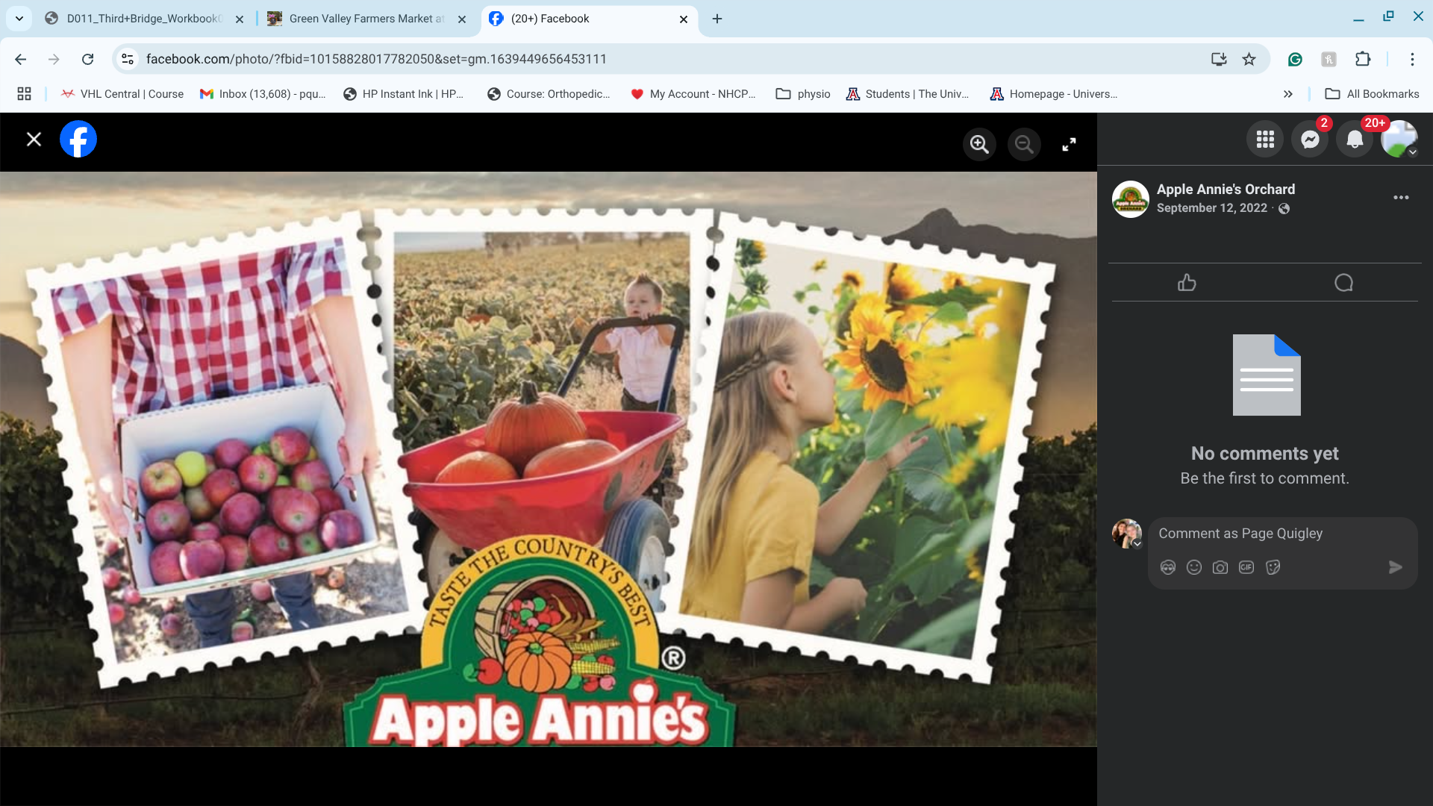Open post options three-dot menu
The height and width of the screenshot is (806, 1433).
click(x=1401, y=198)
